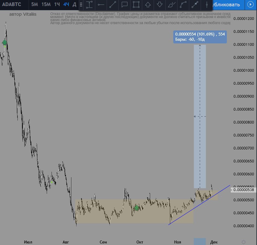The image size is (257, 245).
Task: Select the arrow line tool
Action: 195,5
